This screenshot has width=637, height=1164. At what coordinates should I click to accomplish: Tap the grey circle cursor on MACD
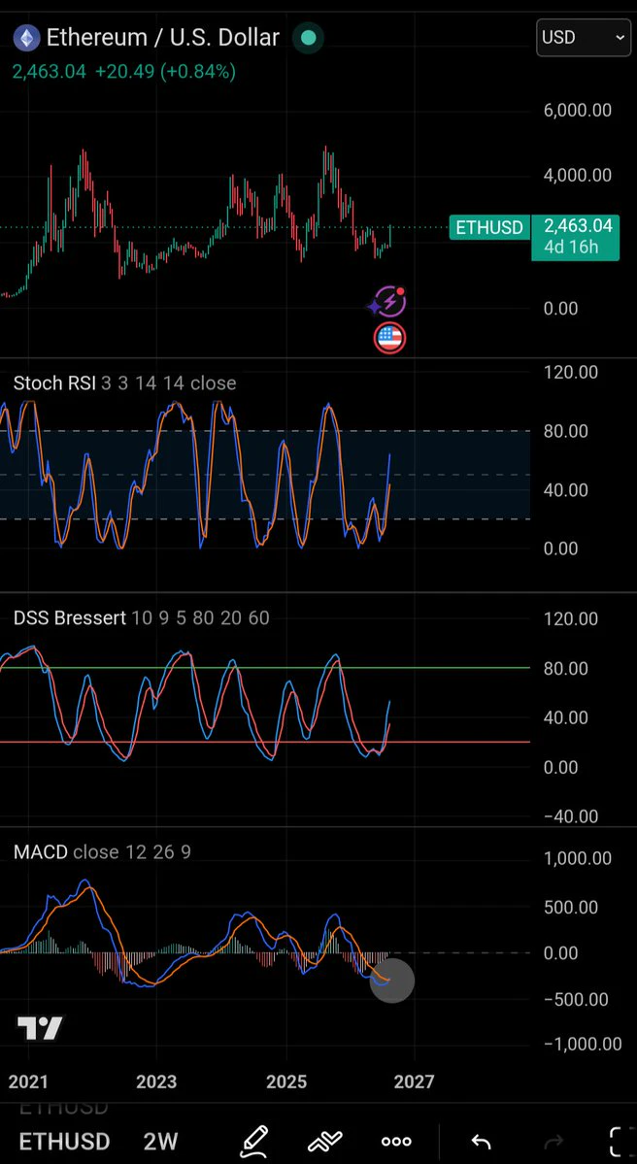tap(392, 981)
